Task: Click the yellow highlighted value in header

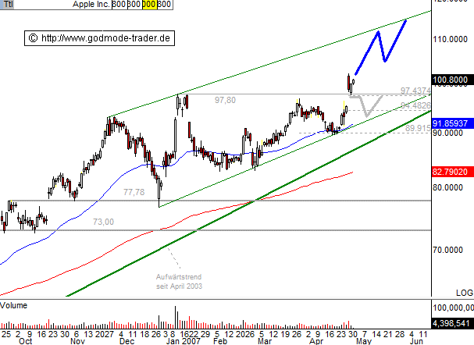Action: coord(148,5)
